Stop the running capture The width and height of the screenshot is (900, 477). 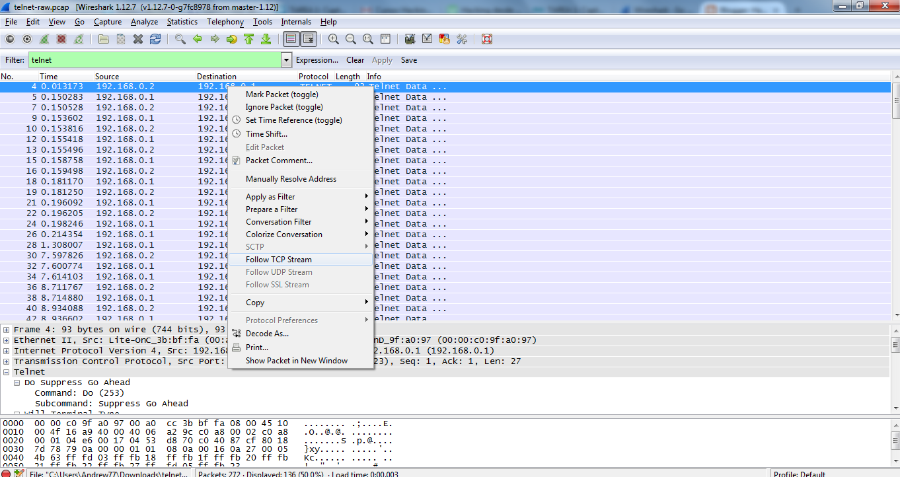point(61,39)
